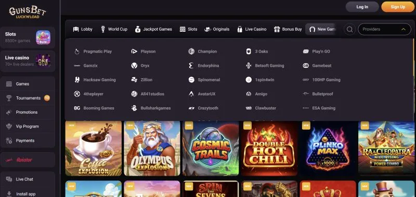416x197 pixels.
Task: Click the Log In button
Action: (362, 7)
